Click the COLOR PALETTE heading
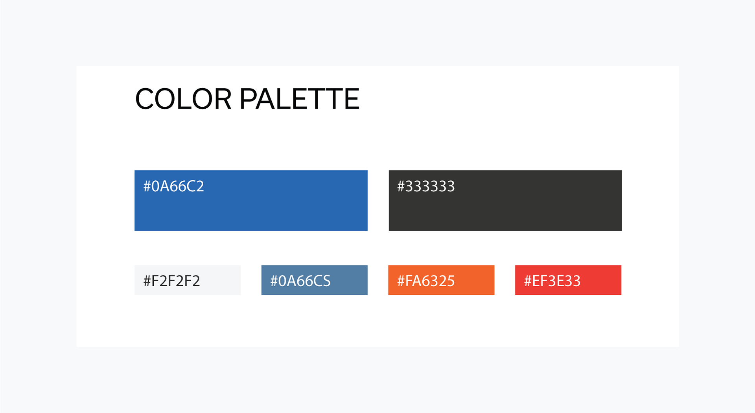The height and width of the screenshot is (413, 755). (x=247, y=99)
